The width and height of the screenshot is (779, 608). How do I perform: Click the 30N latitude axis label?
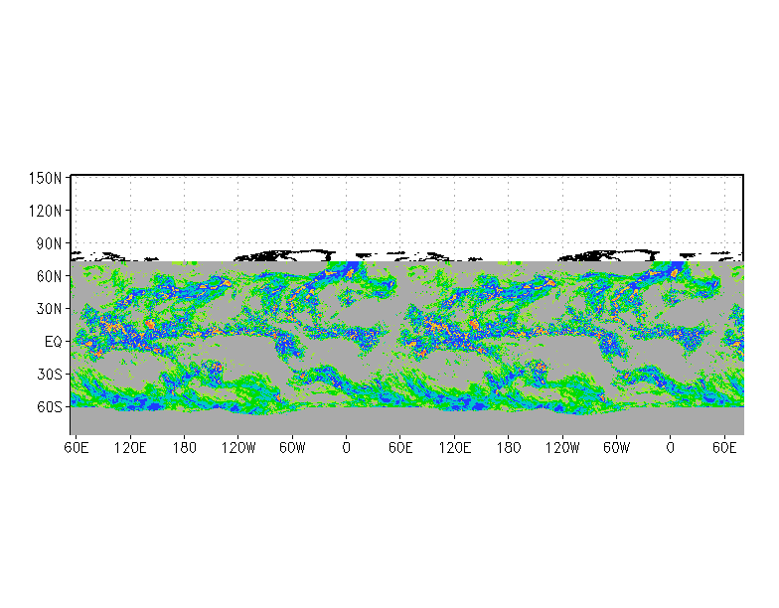click(50, 309)
